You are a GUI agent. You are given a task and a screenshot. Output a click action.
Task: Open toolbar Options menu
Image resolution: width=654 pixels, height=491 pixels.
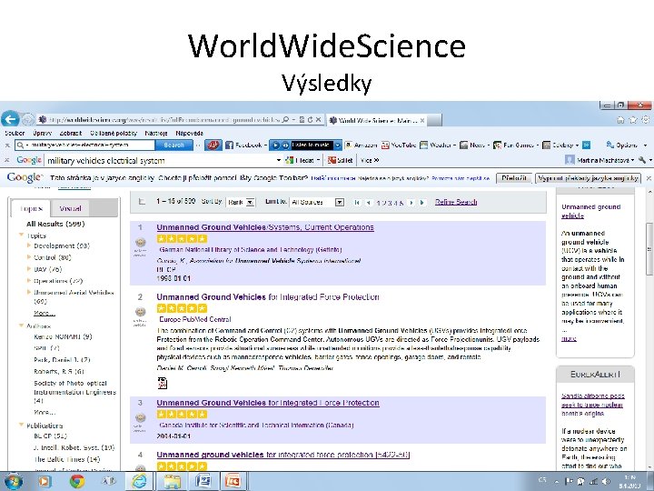626,145
